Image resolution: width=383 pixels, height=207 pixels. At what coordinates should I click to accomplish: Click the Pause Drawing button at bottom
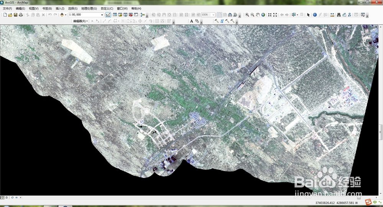click(16, 197)
